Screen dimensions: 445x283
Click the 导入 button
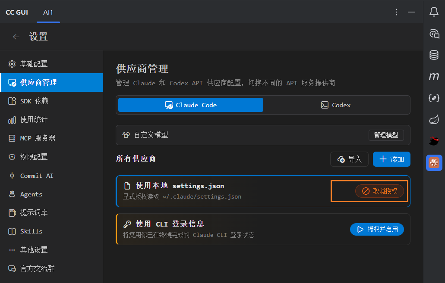(349, 159)
